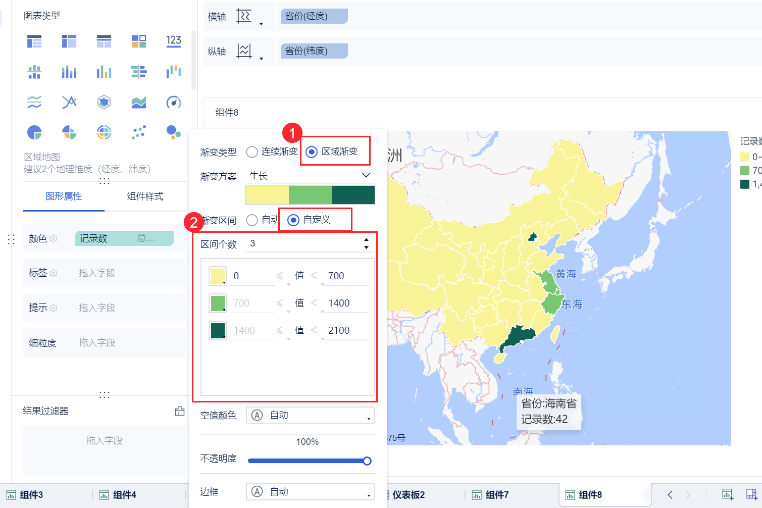Edit second interval upper value 1400
762x508 pixels.
click(346, 303)
